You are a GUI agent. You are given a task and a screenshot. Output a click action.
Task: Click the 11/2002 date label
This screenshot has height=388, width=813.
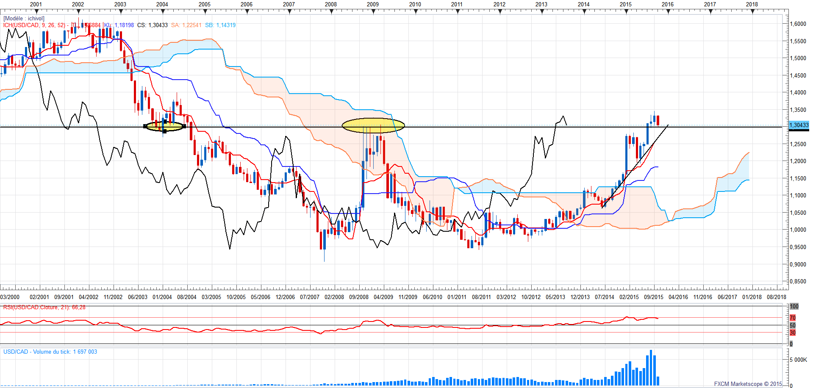point(113,297)
